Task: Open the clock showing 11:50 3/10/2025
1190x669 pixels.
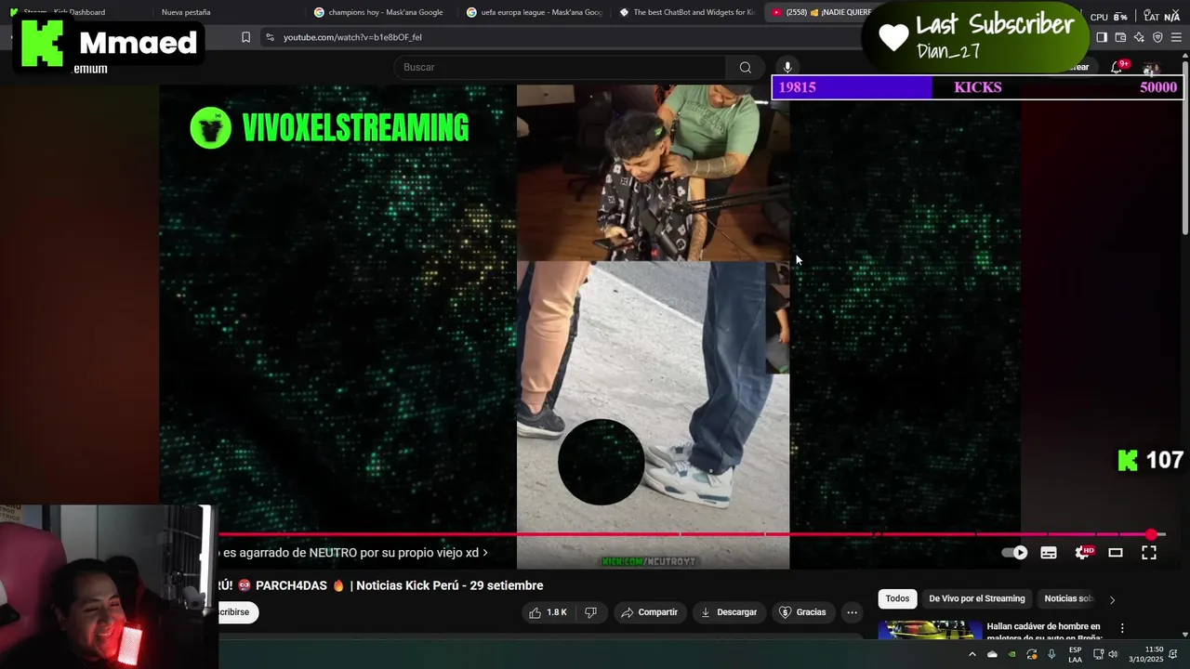Action: 1146,655
